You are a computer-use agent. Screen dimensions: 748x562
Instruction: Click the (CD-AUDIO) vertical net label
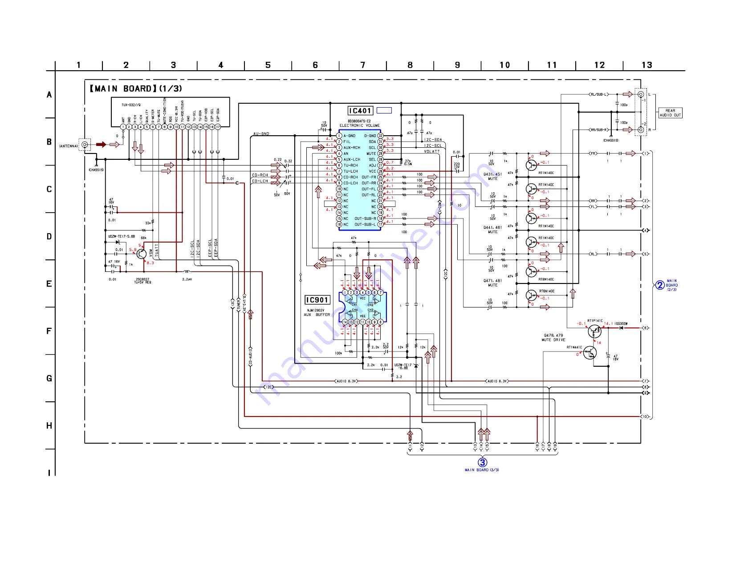(251, 356)
